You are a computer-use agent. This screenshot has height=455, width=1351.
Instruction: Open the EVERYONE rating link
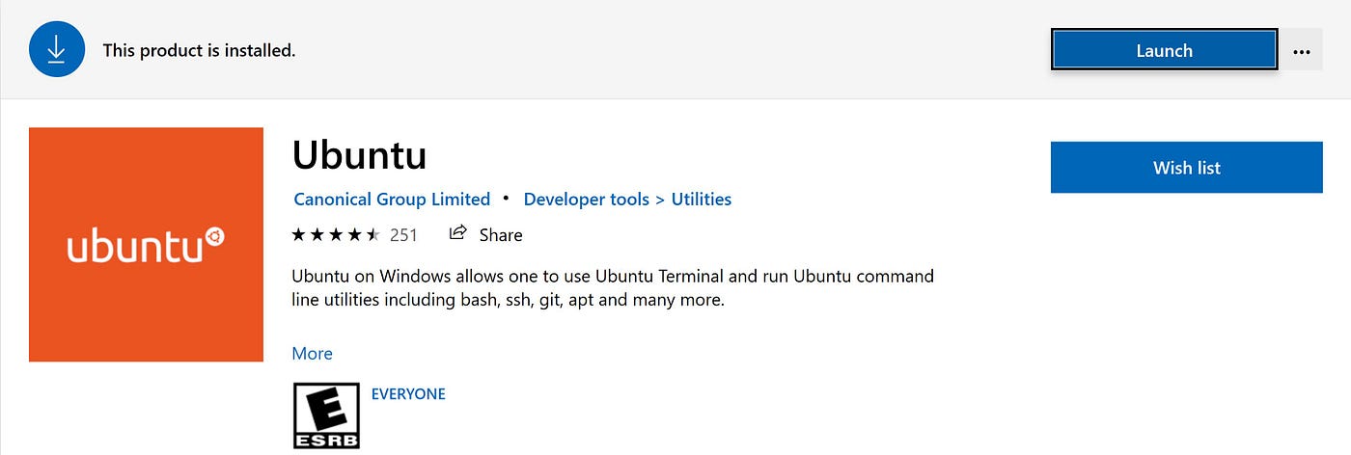point(408,394)
